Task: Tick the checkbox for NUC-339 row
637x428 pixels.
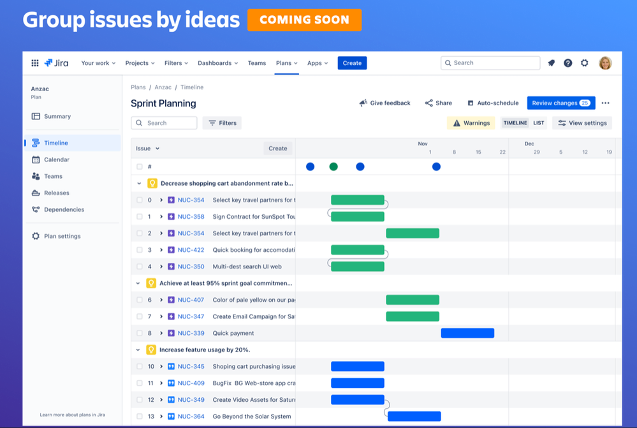Action: tap(140, 334)
